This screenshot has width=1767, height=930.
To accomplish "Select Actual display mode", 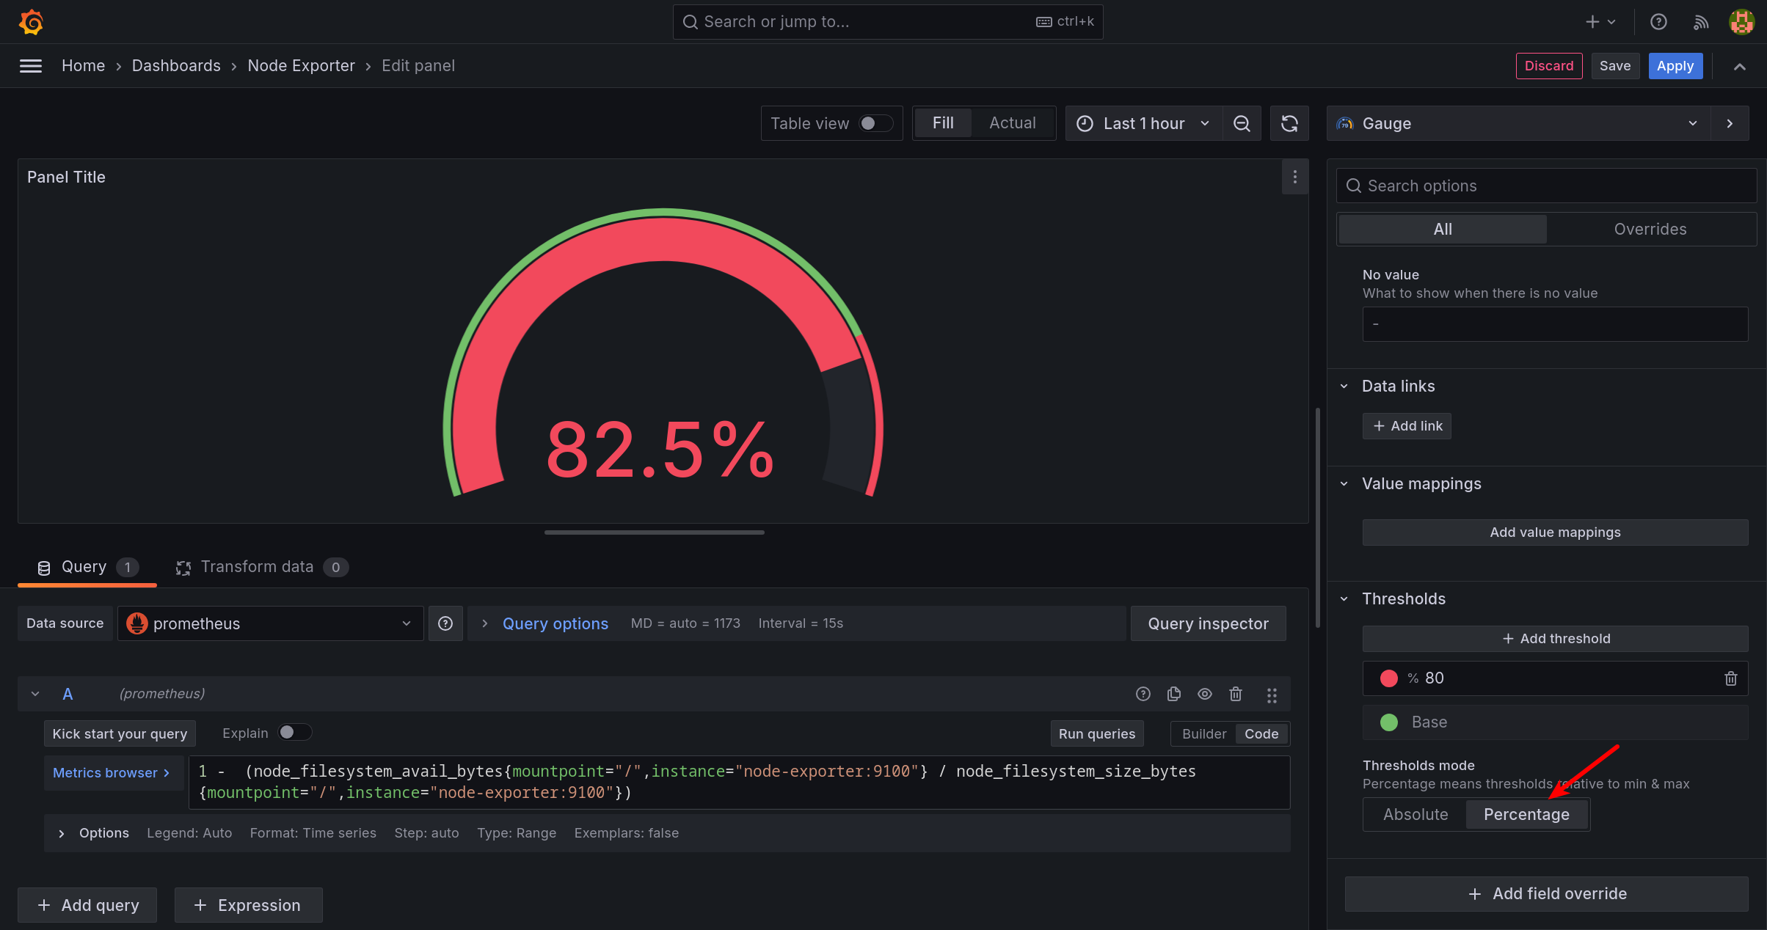I will 1013,123.
